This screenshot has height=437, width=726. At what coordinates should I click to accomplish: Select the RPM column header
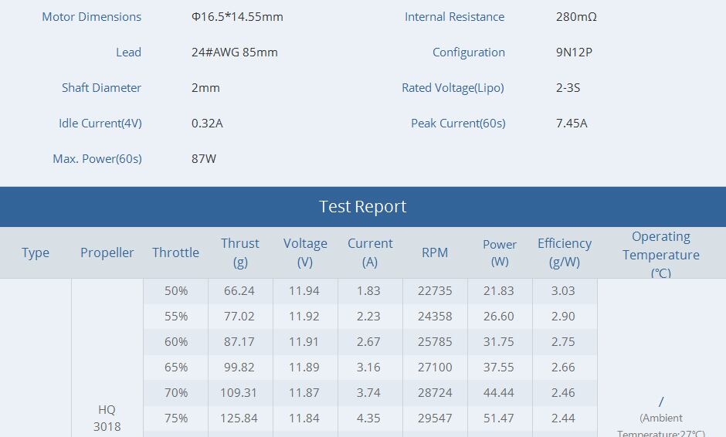(435, 252)
